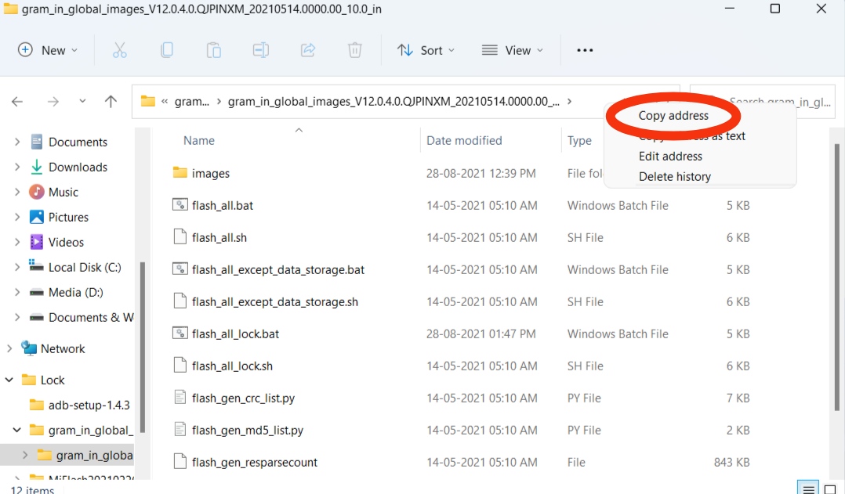
Task: Select the Rename icon in the toolbar
Action: [260, 49]
